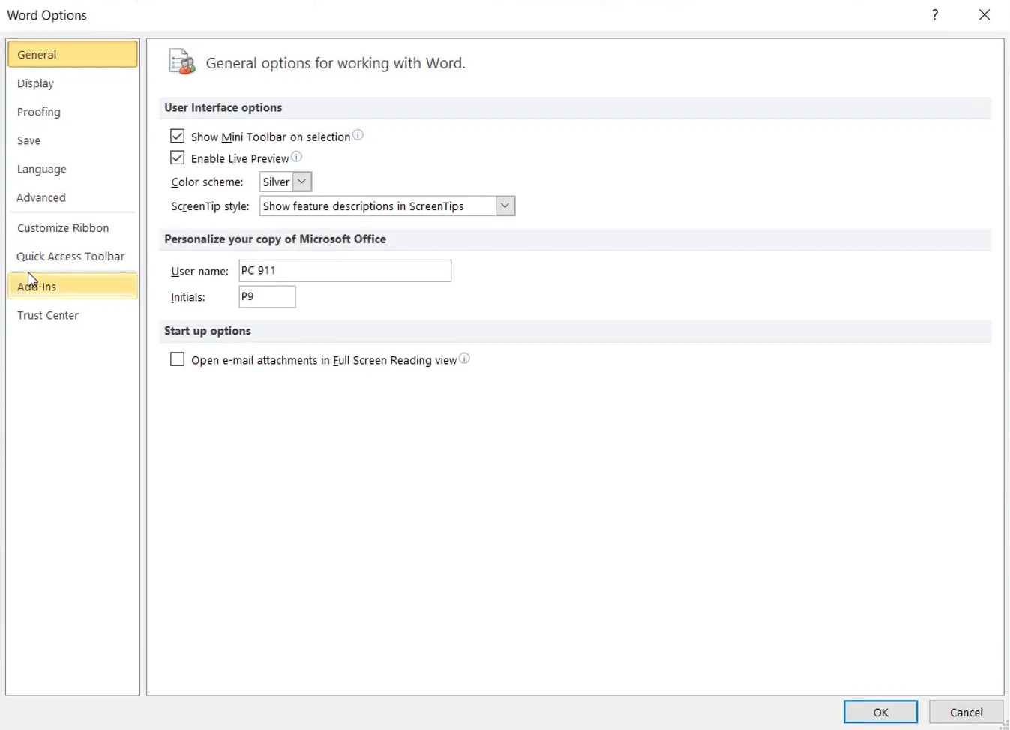The width and height of the screenshot is (1010, 730).
Task: Open the Color scheme Silver dropdown
Action: click(286, 182)
